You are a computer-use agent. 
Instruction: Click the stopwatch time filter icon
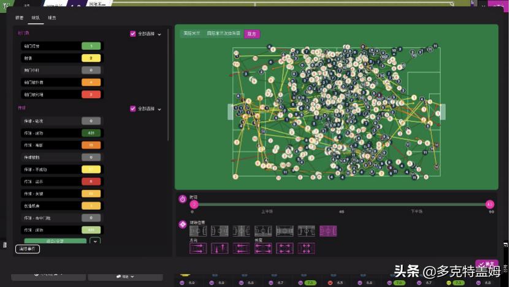click(x=183, y=199)
